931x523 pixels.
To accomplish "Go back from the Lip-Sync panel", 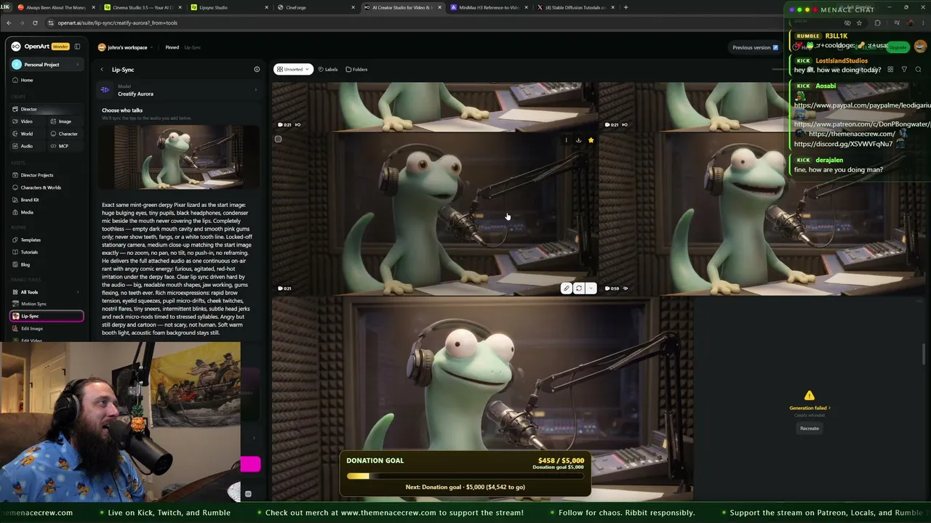I will (x=102, y=70).
